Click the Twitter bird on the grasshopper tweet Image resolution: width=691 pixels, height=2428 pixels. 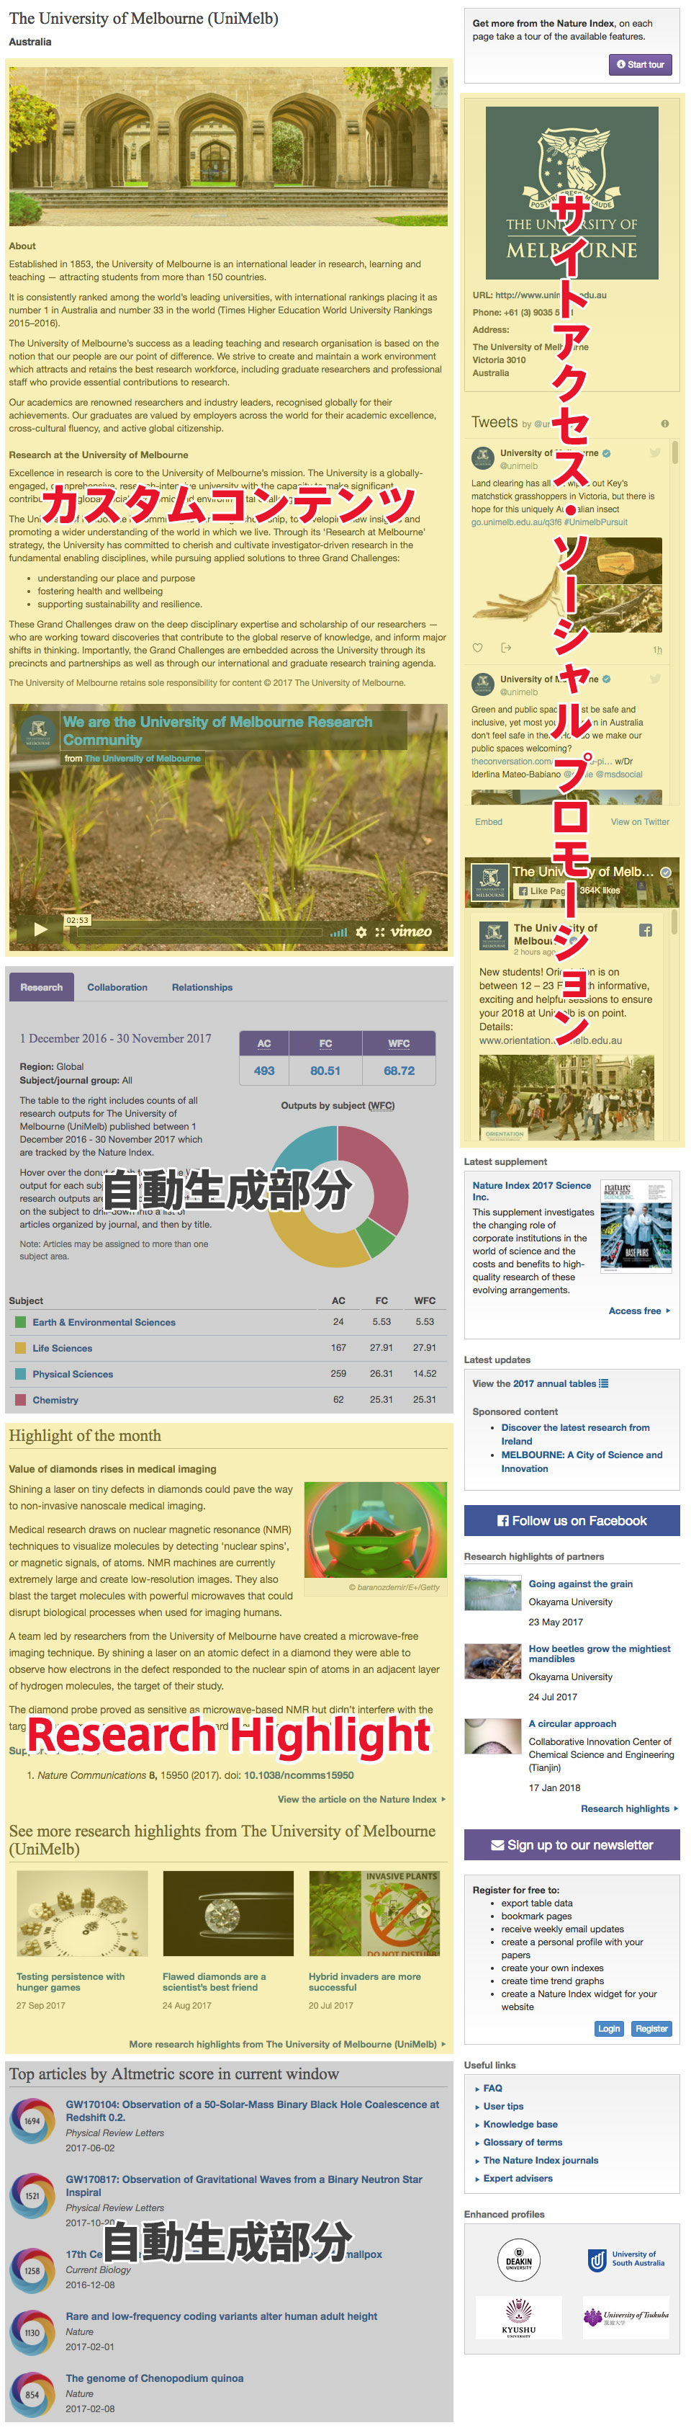pos(655,453)
